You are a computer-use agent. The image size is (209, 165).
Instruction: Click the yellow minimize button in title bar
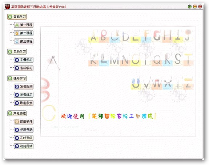coord(195,7)
